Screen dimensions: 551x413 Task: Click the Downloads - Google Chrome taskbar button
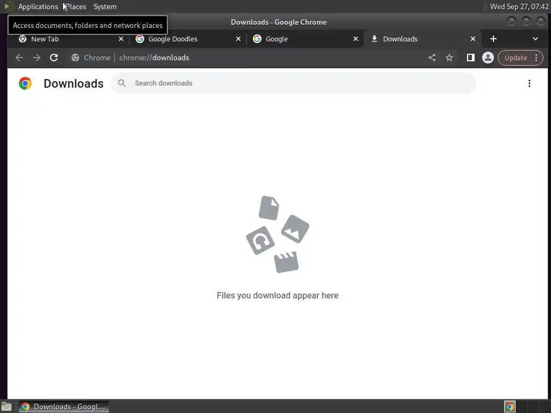63,407
